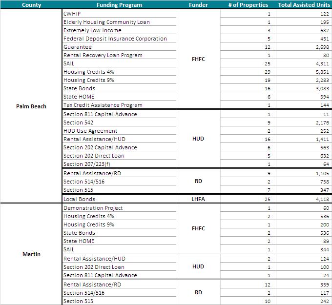Select Palm Beach RD funder cell

pyautogui.click(x=198, y=181)
